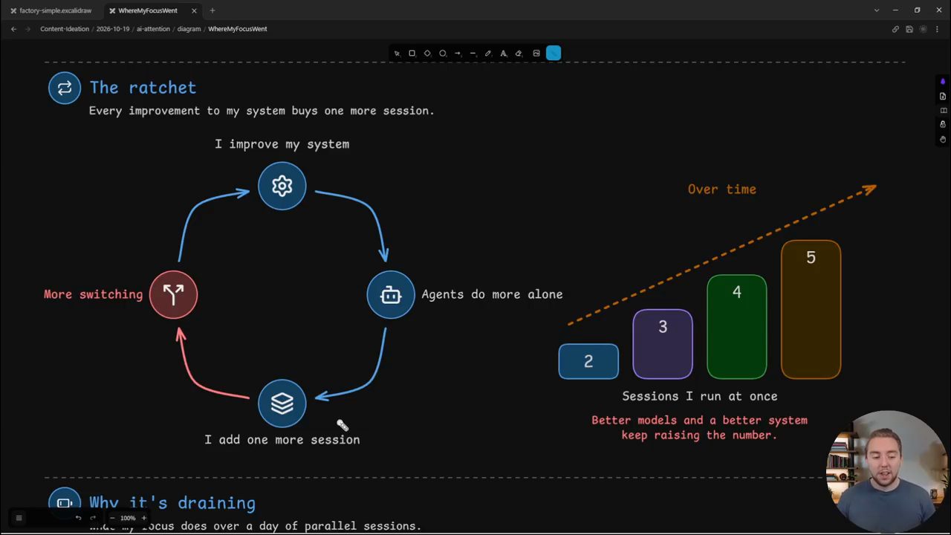Toggle the canvas lock icon
This screenshot has height=535, width=951.
tap(943, 125)
